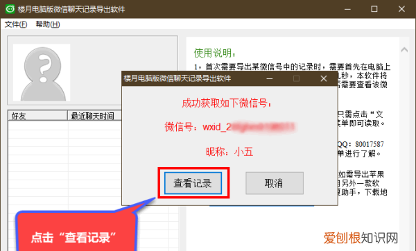Viewport: 416px width, 251px height.
Task: Click the 使用说明 heading text
Action: coord(215,53)
